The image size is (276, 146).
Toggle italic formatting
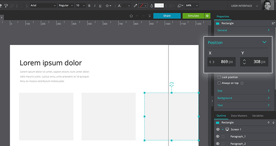pos(95,5)
